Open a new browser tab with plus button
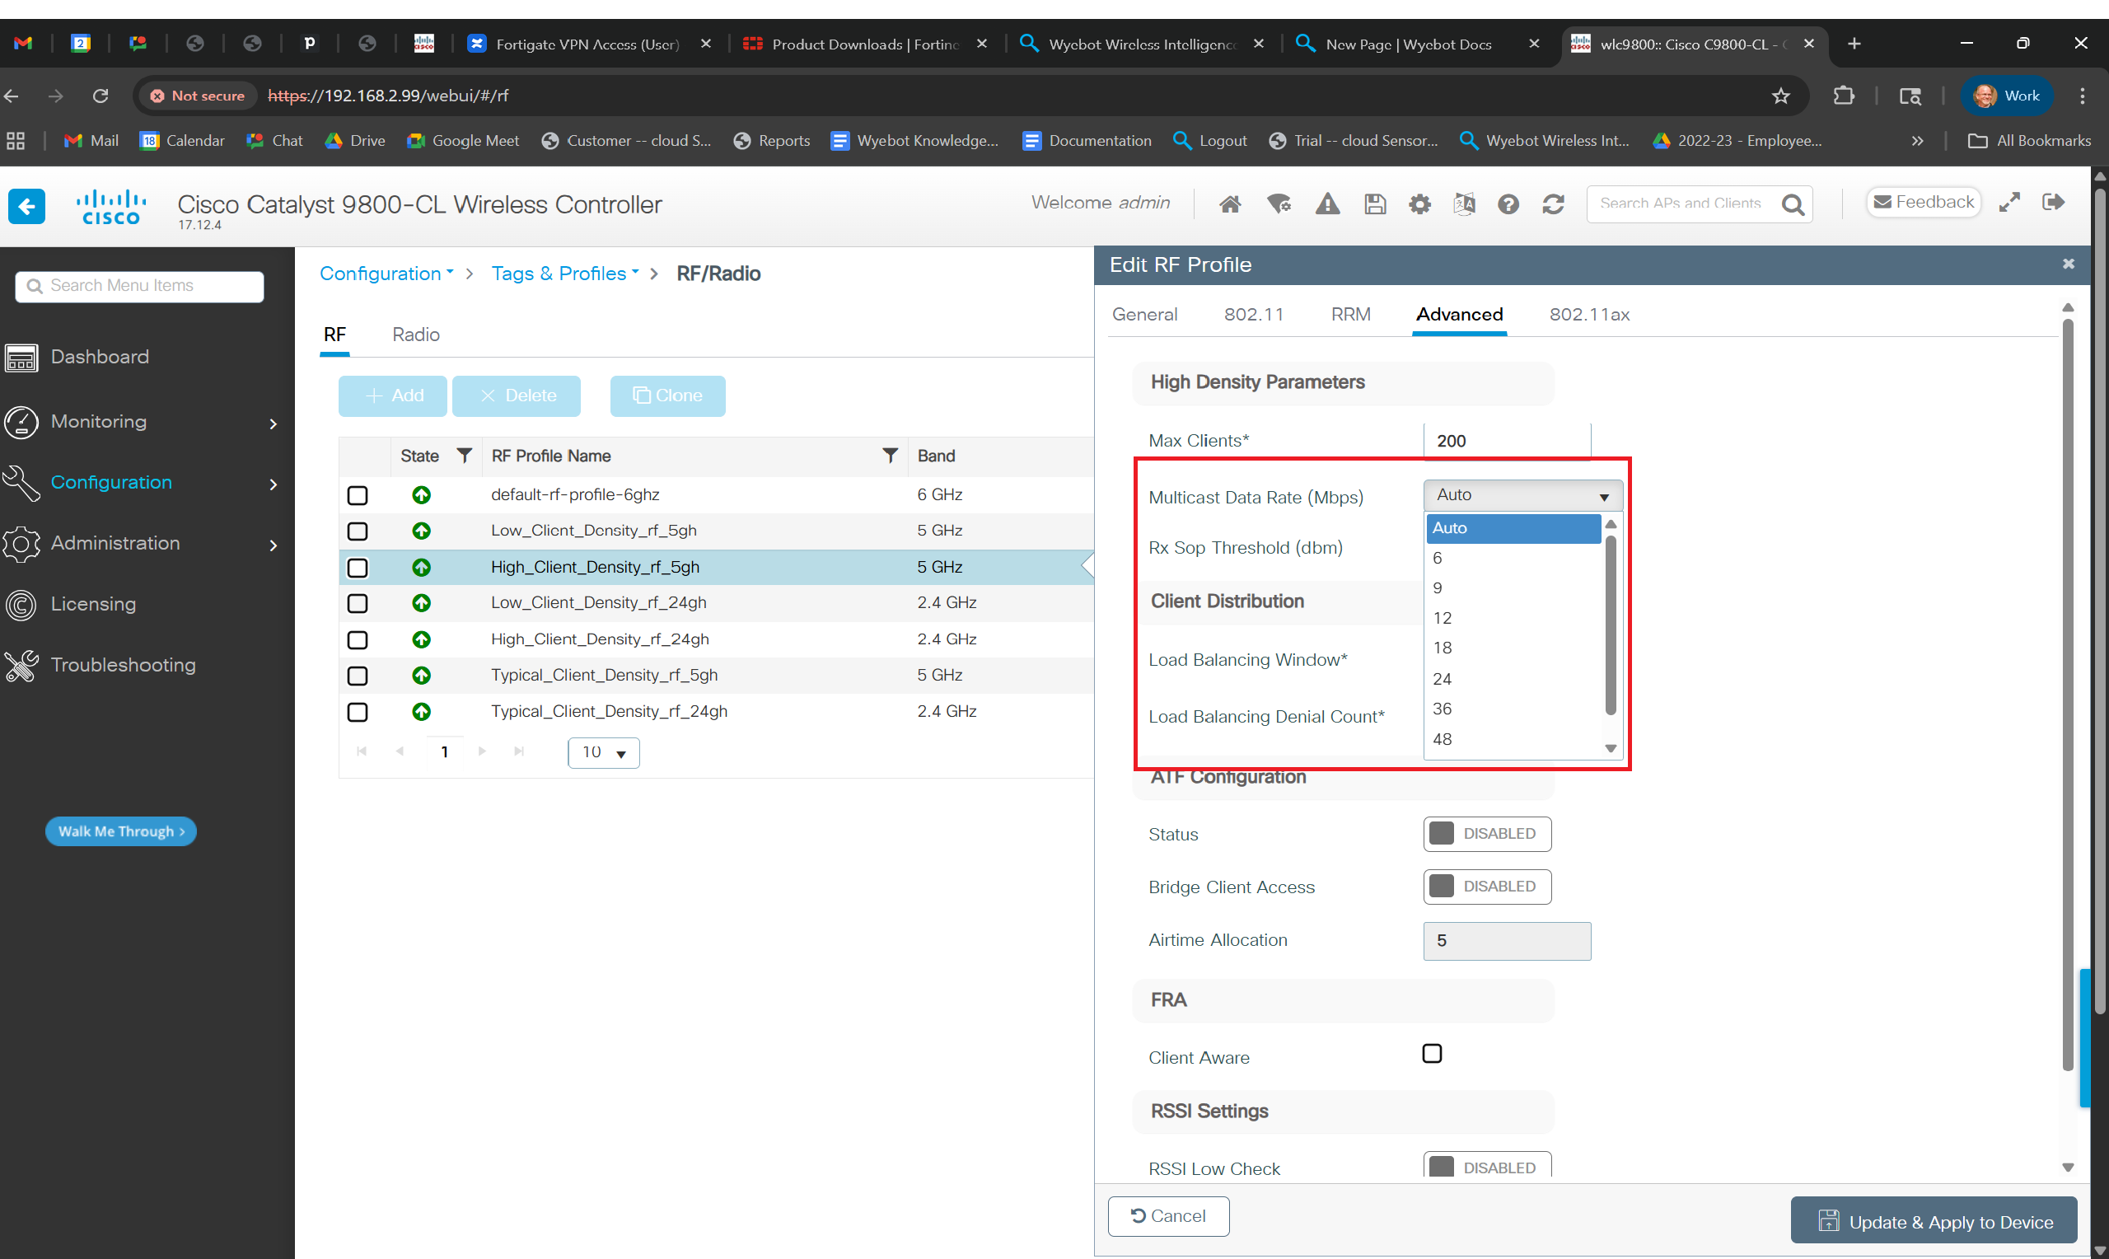 [1854, 44]
